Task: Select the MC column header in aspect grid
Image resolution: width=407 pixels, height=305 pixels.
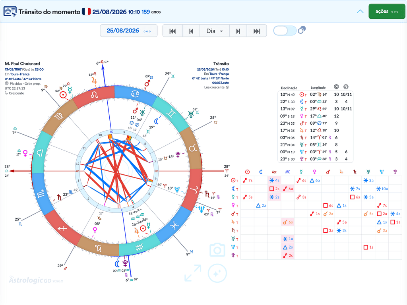Action: coord(288,172)
